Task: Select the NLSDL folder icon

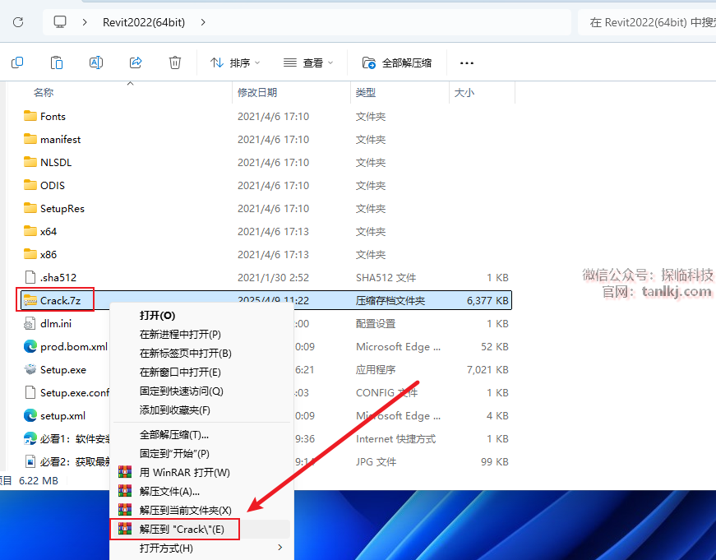Action: click(x=30, y=162)
